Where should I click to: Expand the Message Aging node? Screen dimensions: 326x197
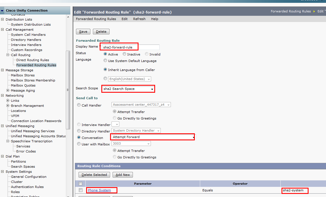click(8, 90)
